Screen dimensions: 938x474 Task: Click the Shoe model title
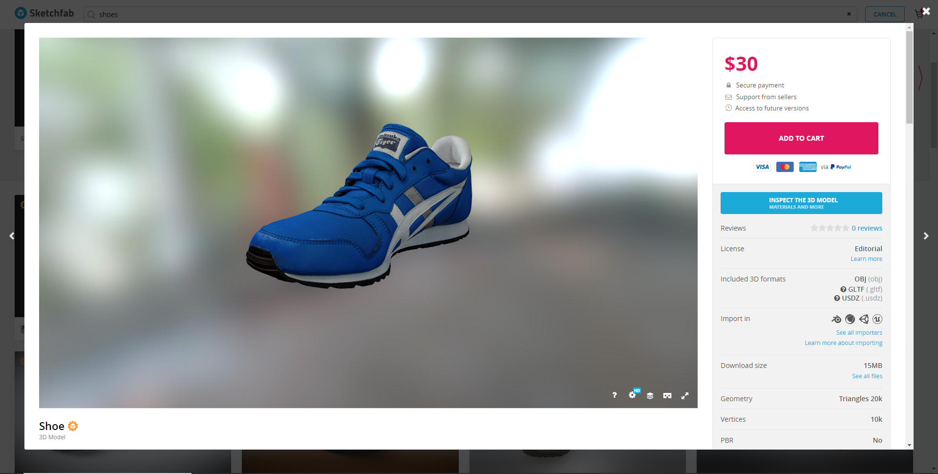tap(52, 426)
